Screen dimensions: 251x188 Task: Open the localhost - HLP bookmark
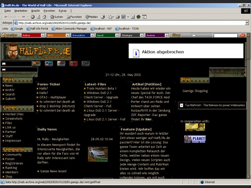click(101, 29)
